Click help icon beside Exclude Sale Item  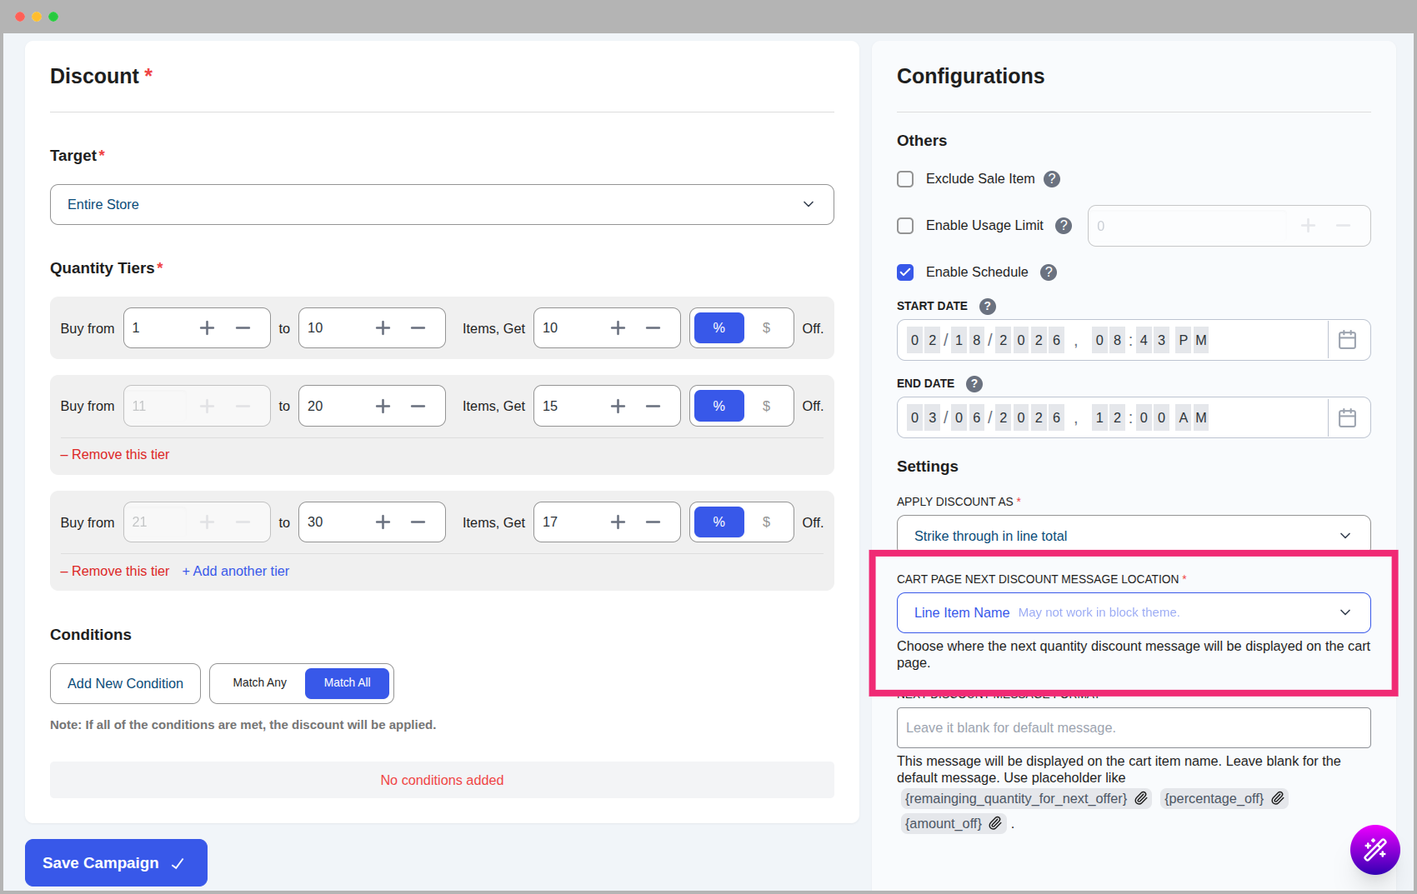click(1052, 179)
